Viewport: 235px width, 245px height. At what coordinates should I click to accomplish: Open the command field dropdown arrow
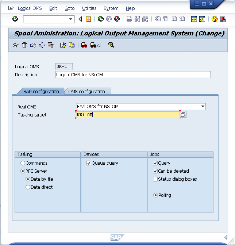pos(71,19)
